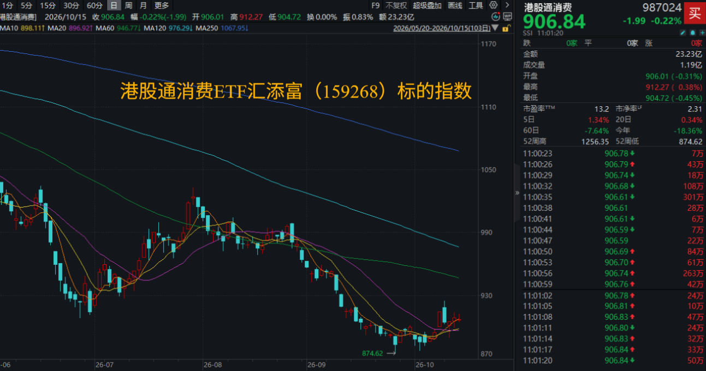Open the 不复权 adjustment dropdown
The height and width of the screenshot is (371, 706).
tap(396, 5)
